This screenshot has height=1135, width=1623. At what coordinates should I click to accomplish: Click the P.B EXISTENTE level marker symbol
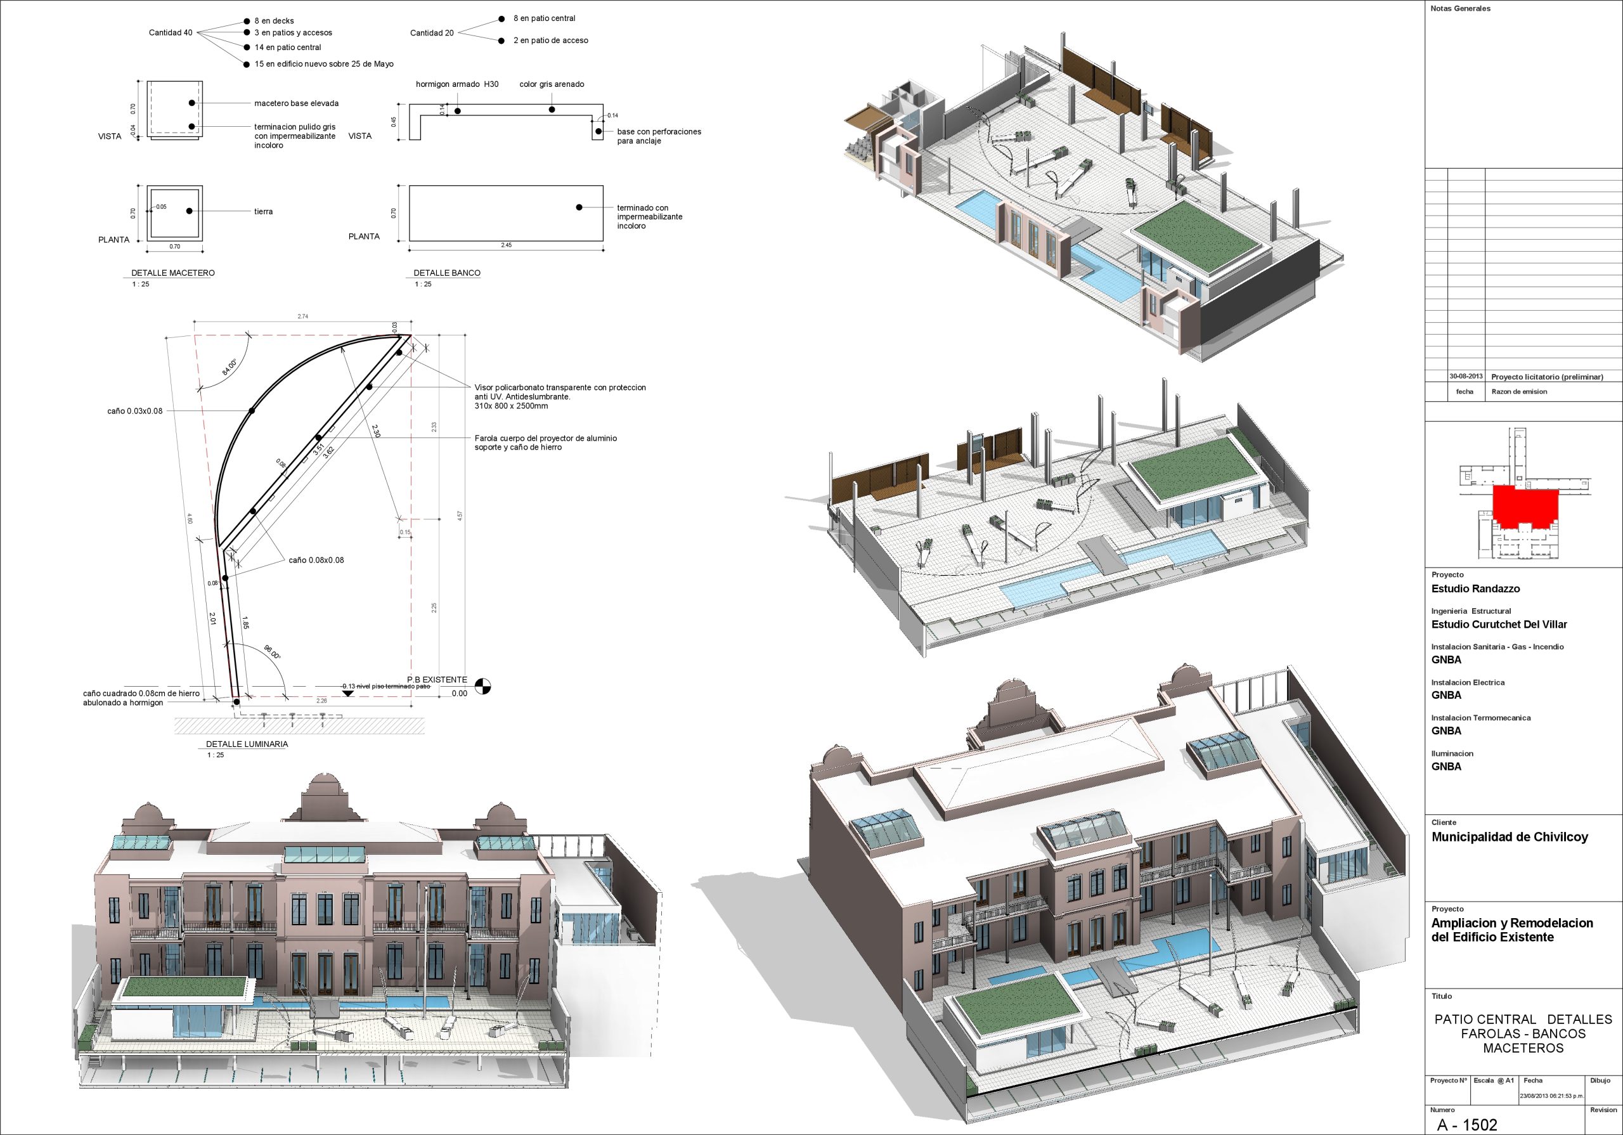tap(483, 687)
